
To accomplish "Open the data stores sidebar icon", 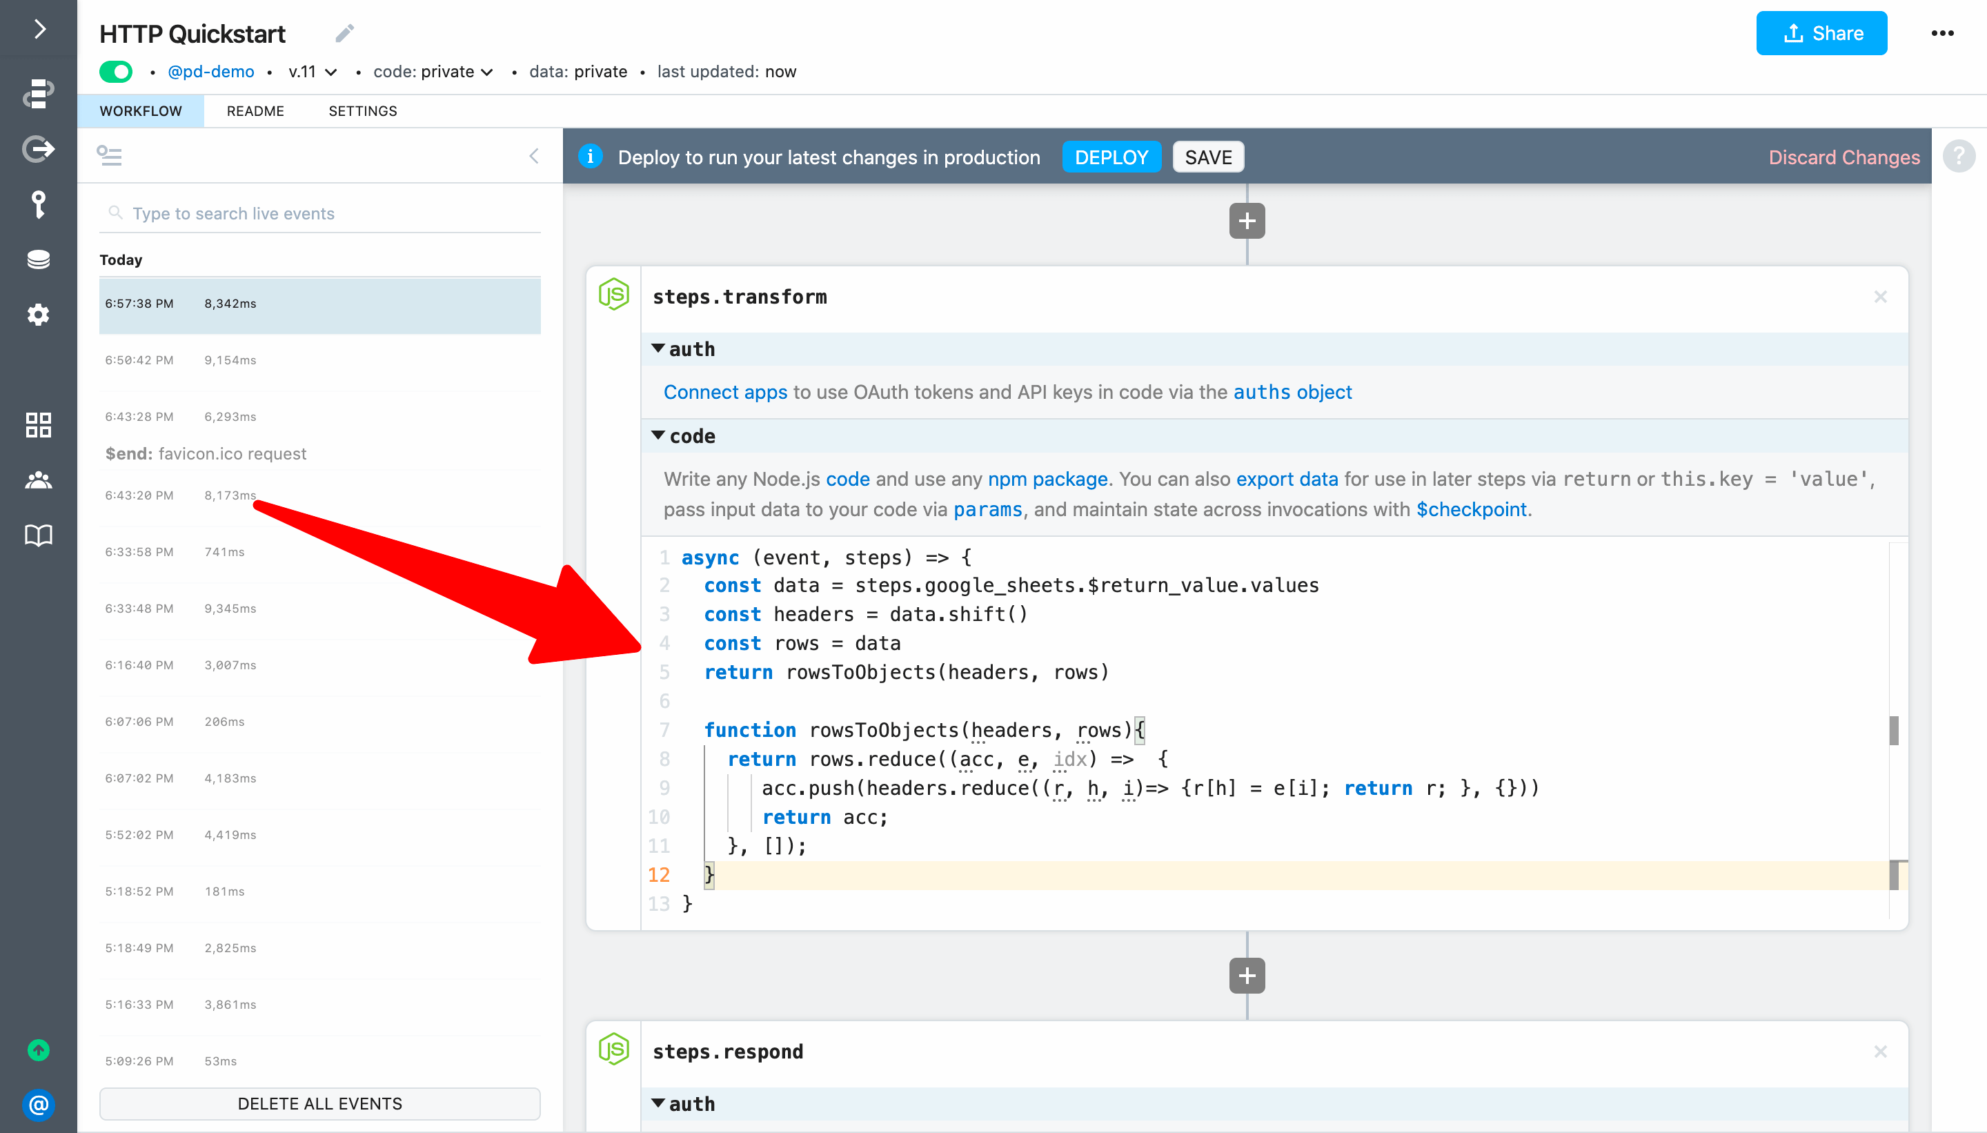I will 38,260.
